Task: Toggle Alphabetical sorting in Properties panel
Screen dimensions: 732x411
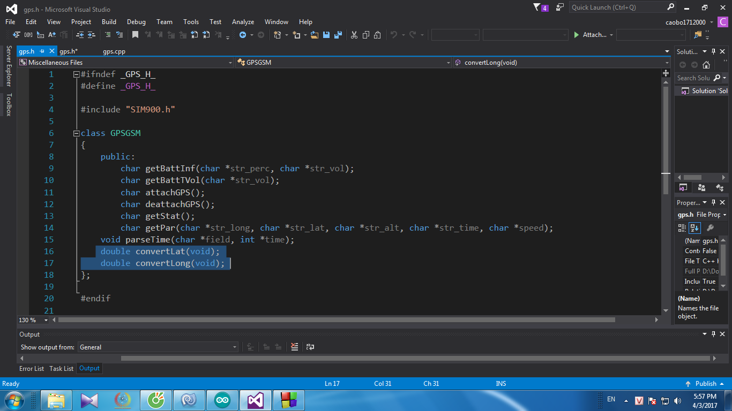Action: tap(694, 227)
